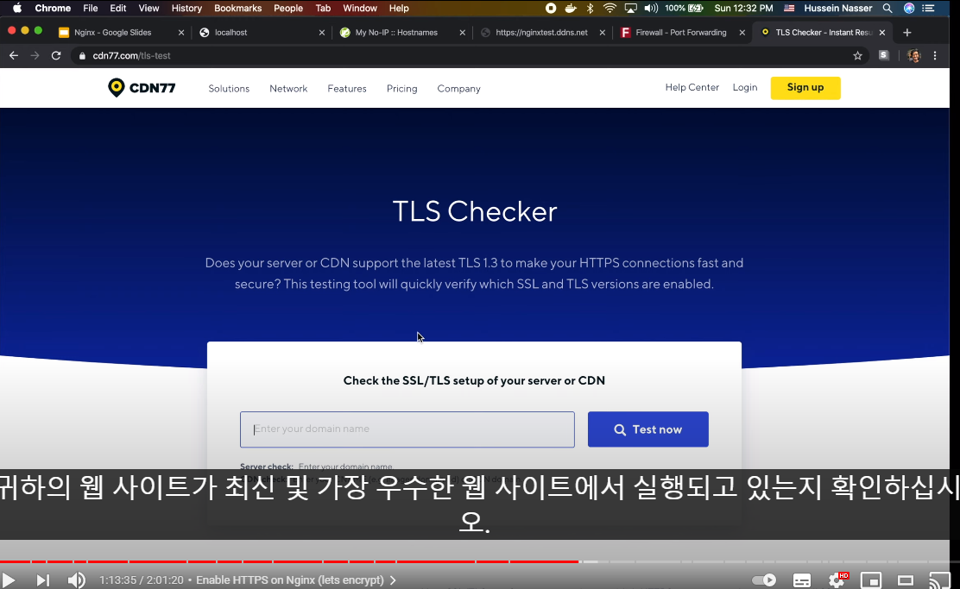Open the Window menu

360,8
